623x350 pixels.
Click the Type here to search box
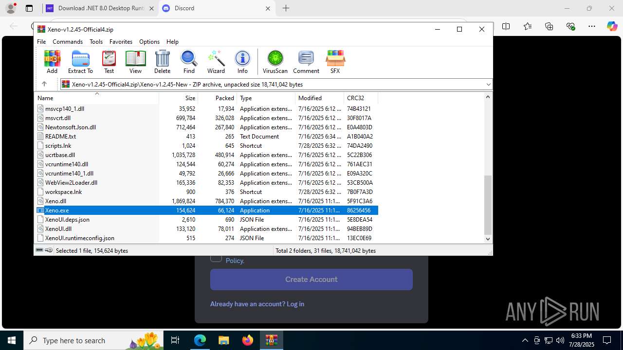point(93,340)
